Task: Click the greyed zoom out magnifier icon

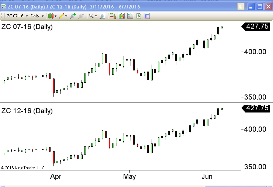Action: point(81,16)
